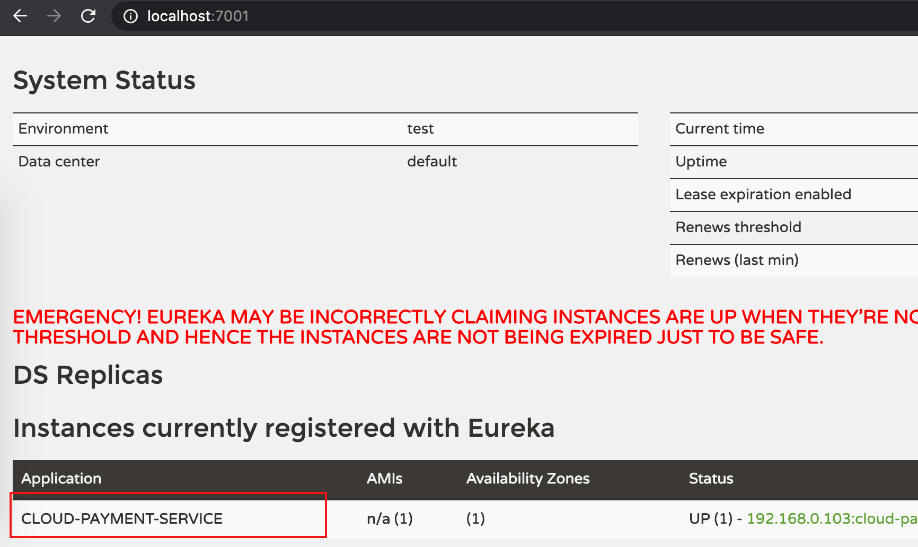
Task: Click the Current time row label
Action: 720,129
